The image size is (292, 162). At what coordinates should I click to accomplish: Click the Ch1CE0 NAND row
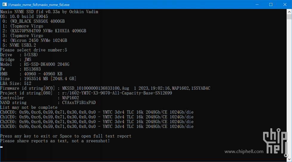click(x=97, y=117)
